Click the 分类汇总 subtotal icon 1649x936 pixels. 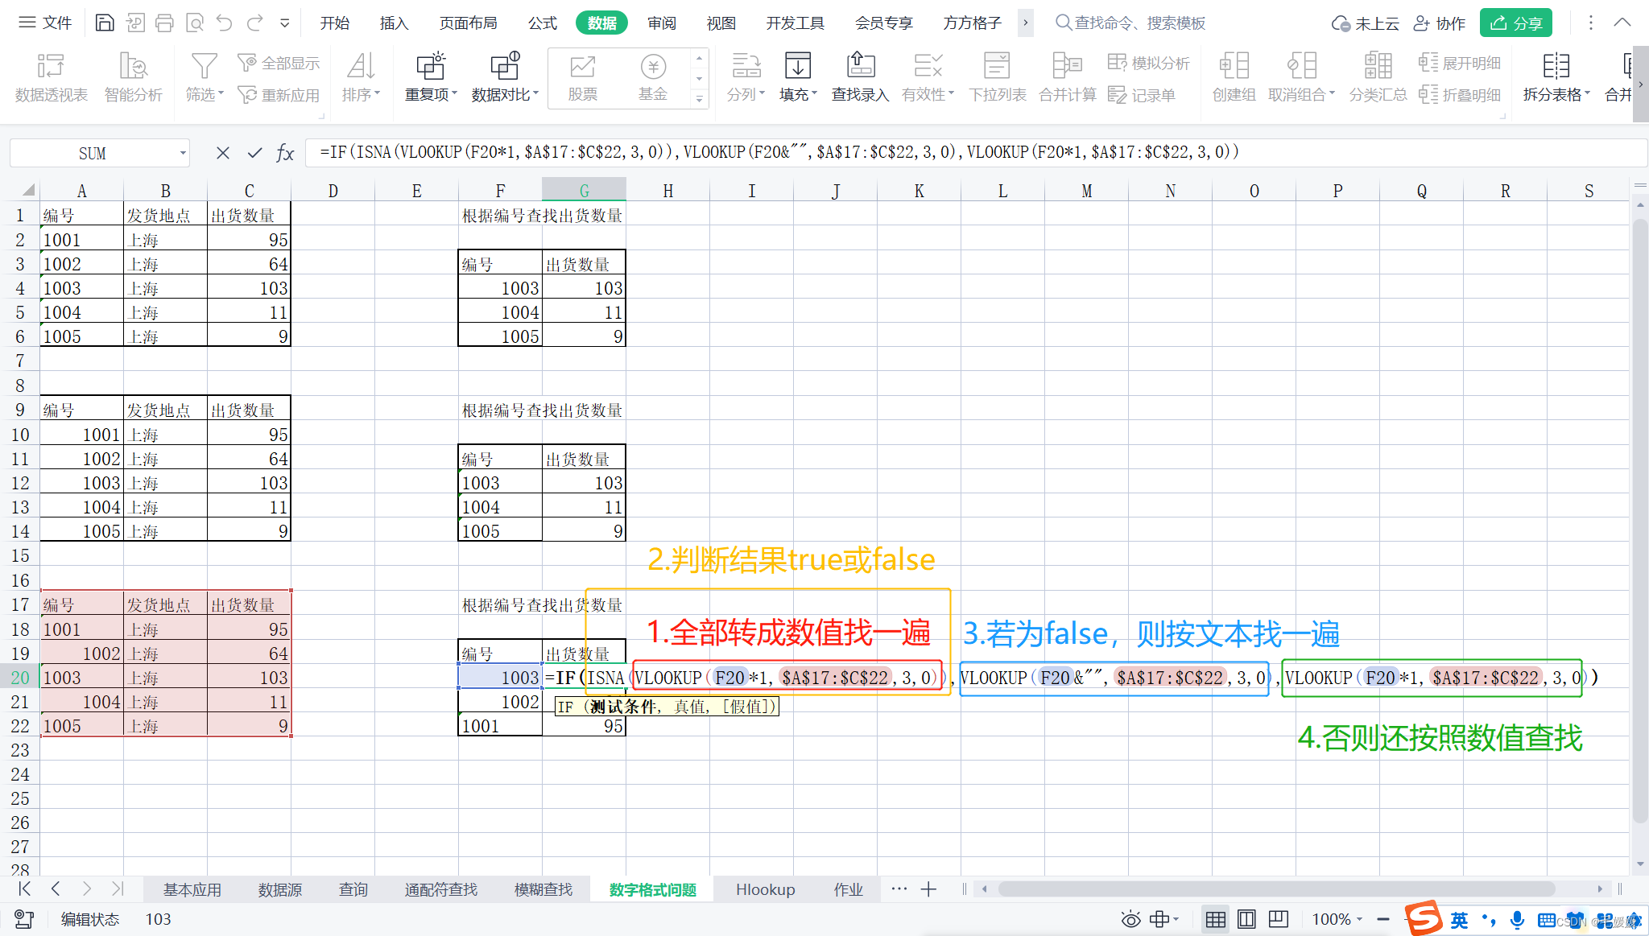[1378, 78]
